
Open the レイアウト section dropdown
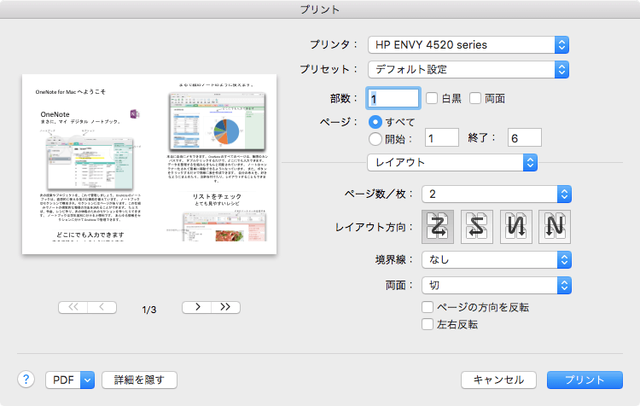click(x=451, y=162)
